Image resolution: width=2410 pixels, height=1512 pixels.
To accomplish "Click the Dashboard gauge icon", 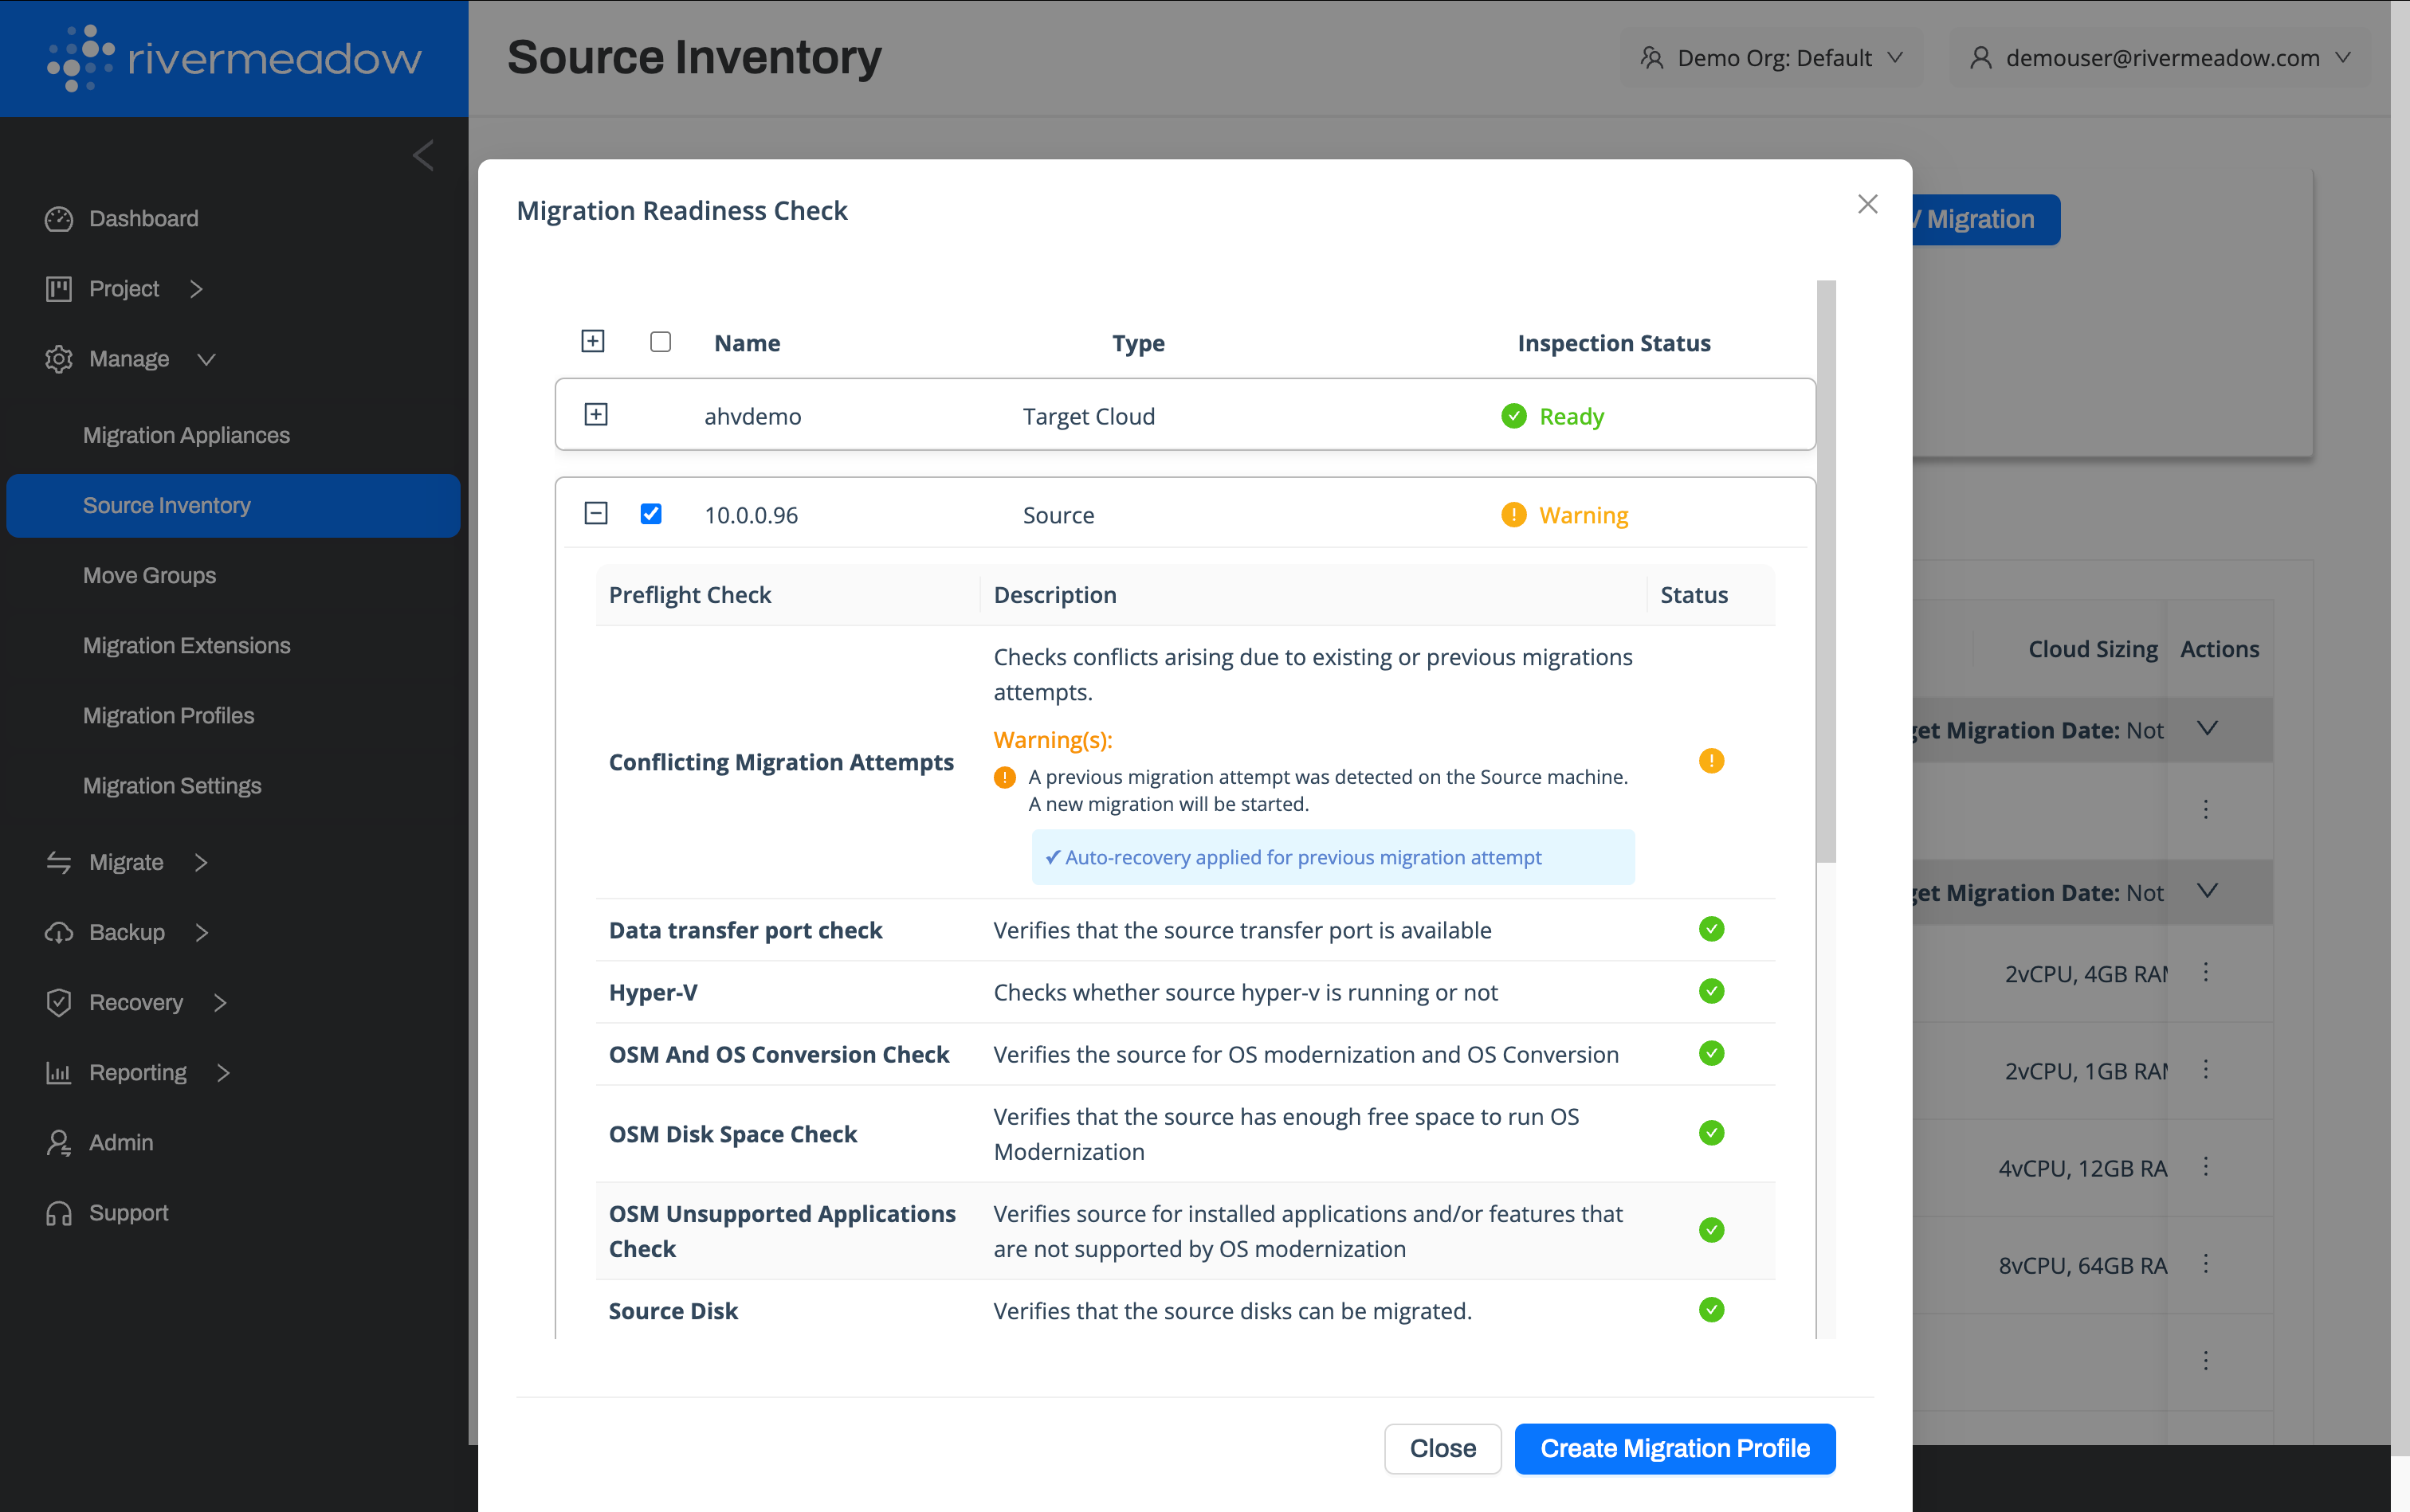I will (x=59, y=219).
